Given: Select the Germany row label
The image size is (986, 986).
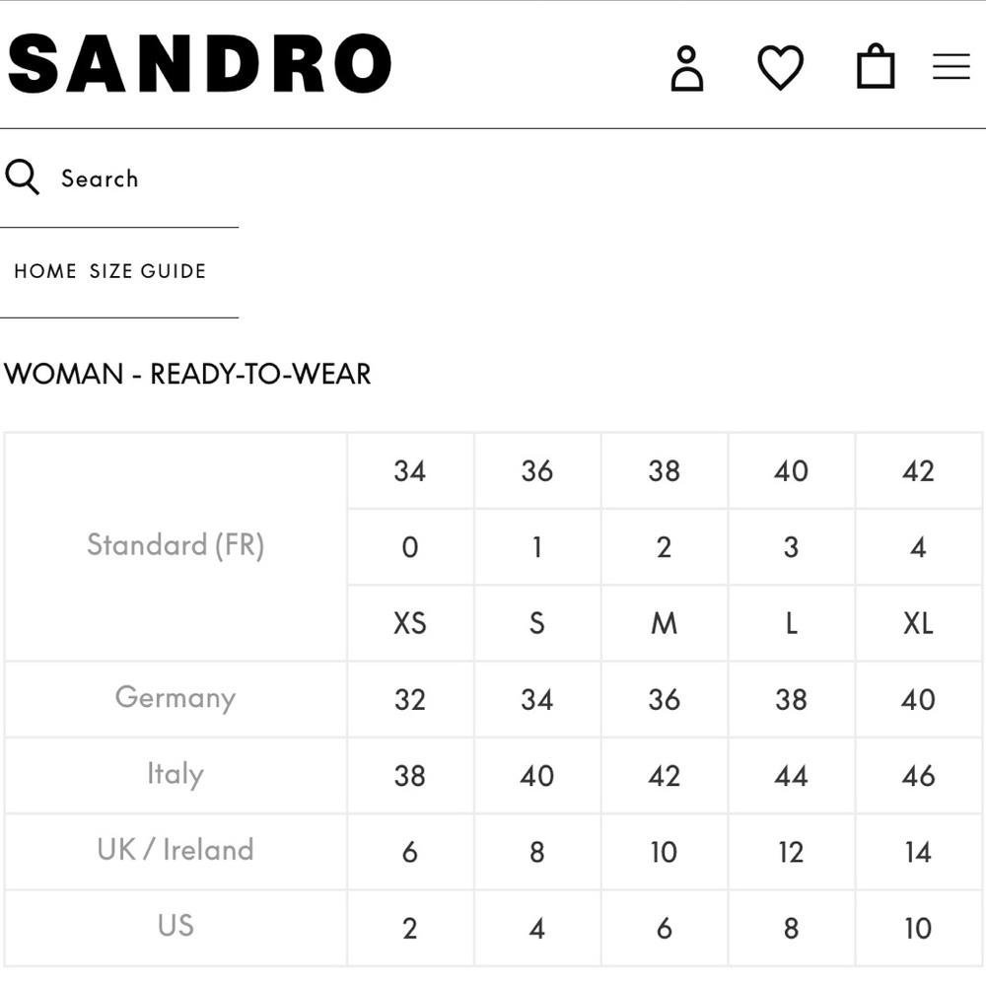Looking at the screenshot, I should point(176,699).
